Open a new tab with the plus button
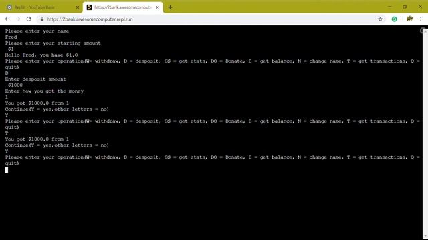Viewport: 428px width, 240px height. [x=170, y=7]
